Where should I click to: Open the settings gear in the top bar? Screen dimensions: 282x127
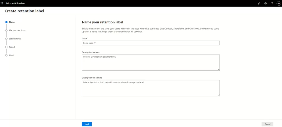click(265, 3)
